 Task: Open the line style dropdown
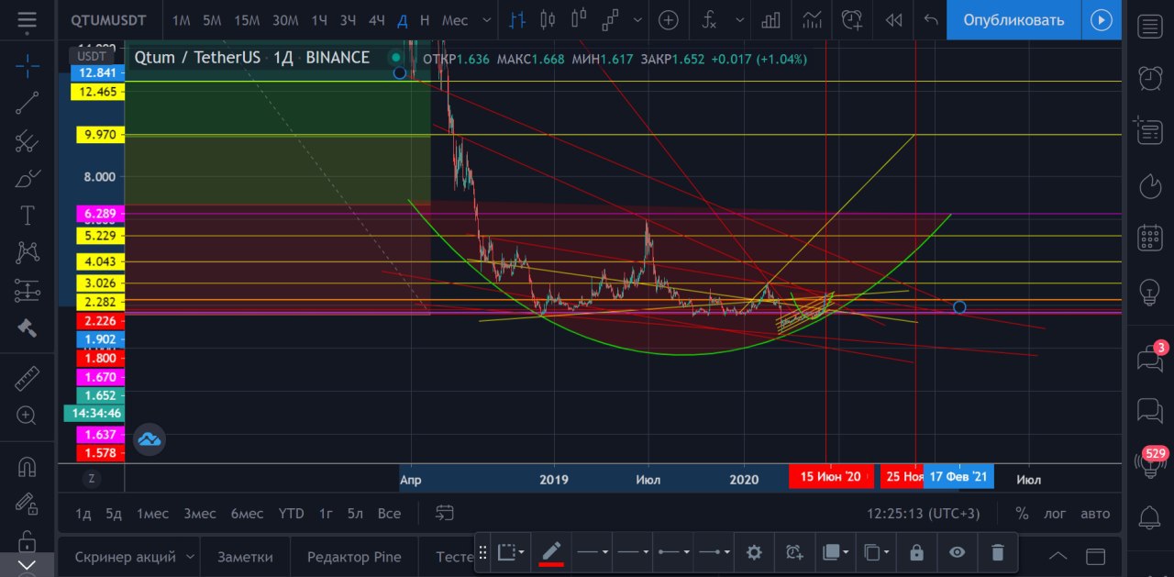[x=632, y=552]
